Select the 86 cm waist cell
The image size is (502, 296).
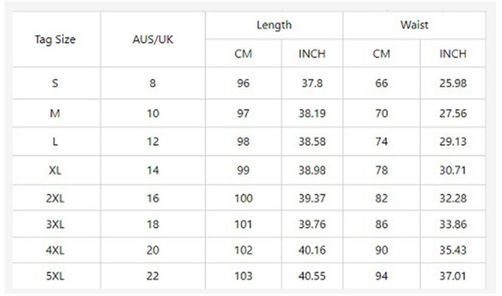click(381, 225)
